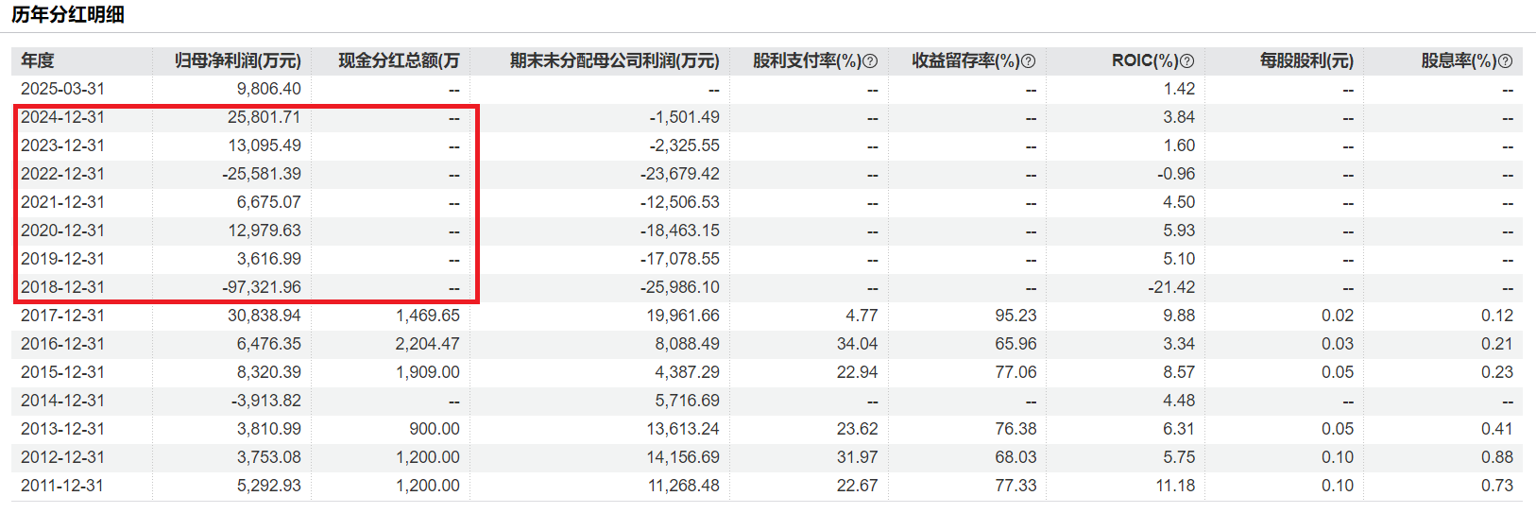
Task: Click dividend yield value 0.88
Action: pos(1496,457)
